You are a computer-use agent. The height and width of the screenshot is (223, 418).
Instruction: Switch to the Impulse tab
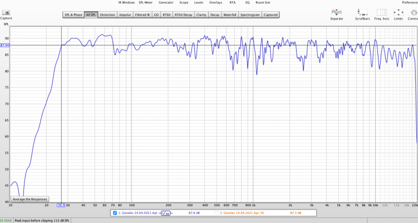click(125, 15)
